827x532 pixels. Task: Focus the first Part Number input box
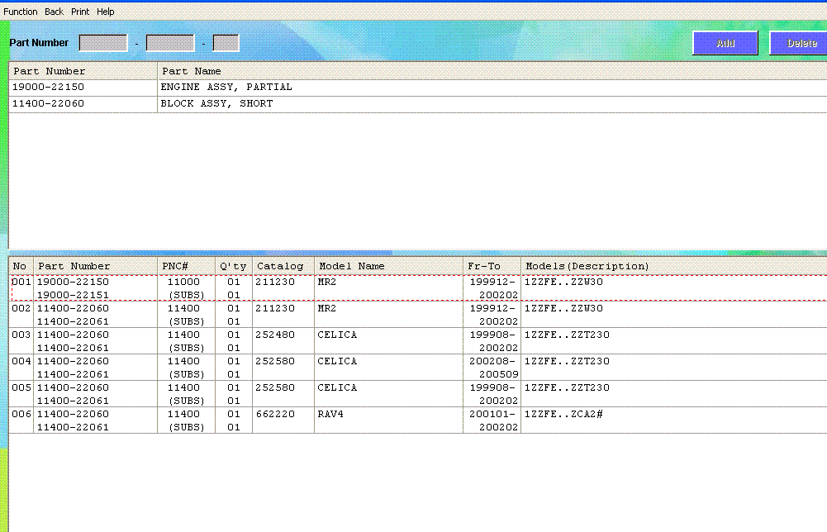(x=103, y=43)
